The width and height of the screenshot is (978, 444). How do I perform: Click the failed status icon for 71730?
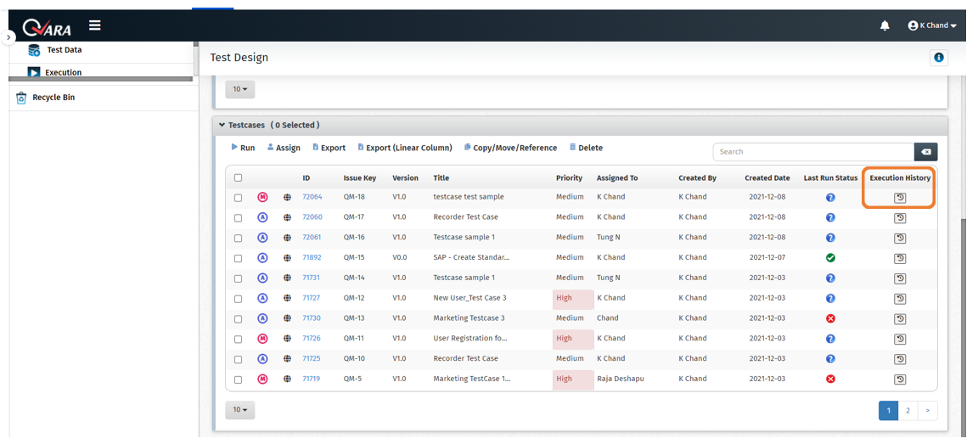point(830,318)
